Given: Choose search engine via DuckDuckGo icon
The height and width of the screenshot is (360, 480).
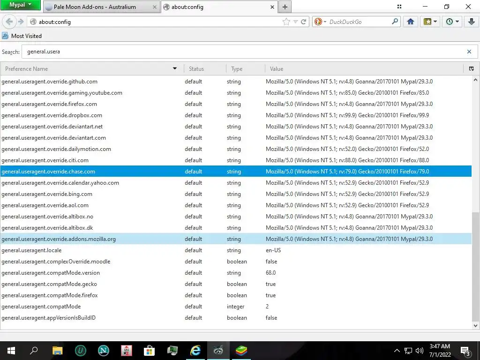Looking at the screenshot, I should (320, 22).
